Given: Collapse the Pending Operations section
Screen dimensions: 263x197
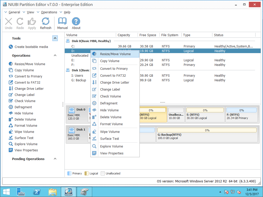Looking at the screenshot, I should tap(55, 159).
